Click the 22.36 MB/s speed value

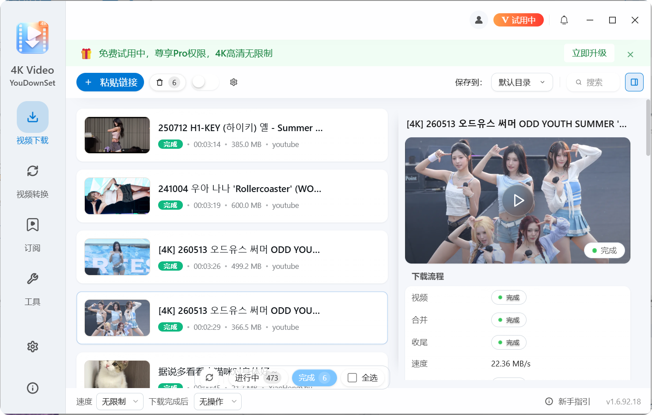(511, 364)
